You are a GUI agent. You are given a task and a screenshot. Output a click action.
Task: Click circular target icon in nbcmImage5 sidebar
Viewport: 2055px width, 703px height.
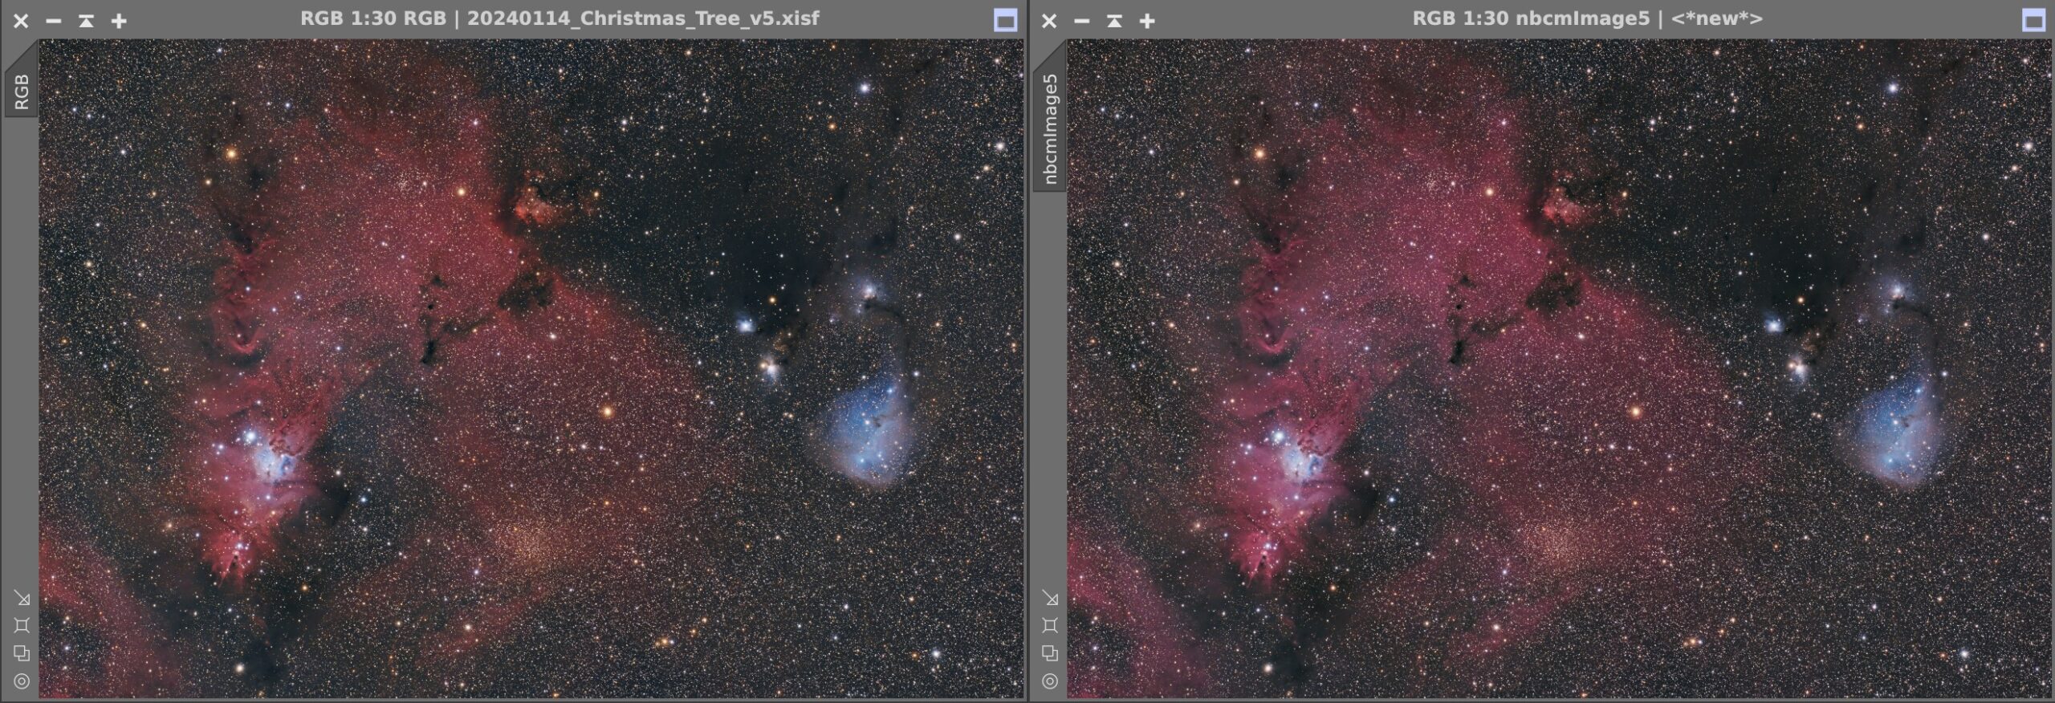click(1050, 681)
